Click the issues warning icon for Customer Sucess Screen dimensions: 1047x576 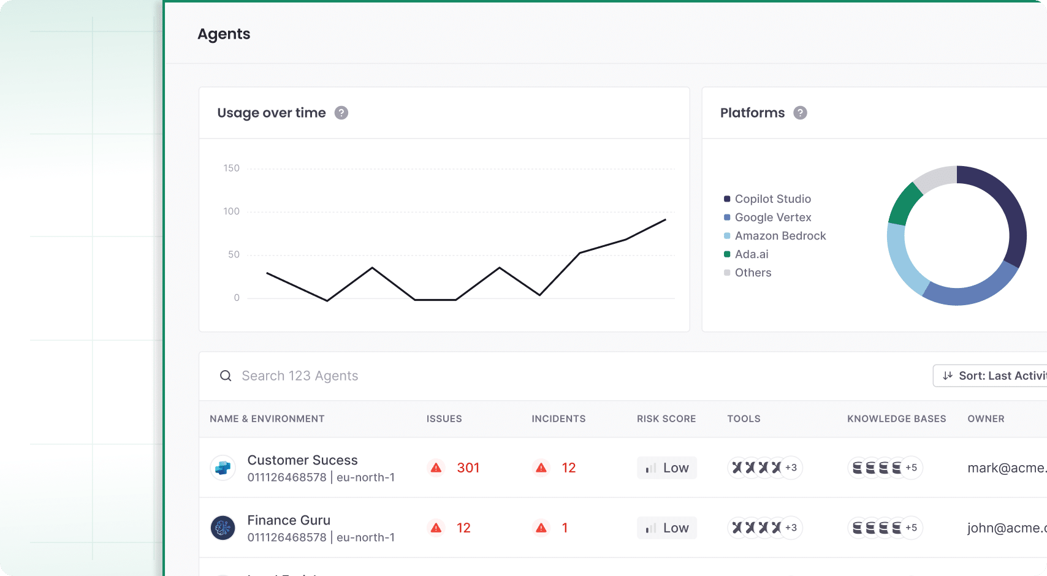click(436, 468)
